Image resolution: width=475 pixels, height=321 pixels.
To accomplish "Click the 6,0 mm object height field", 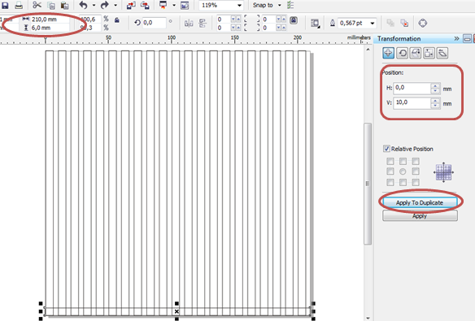I will tap(50, 28).
